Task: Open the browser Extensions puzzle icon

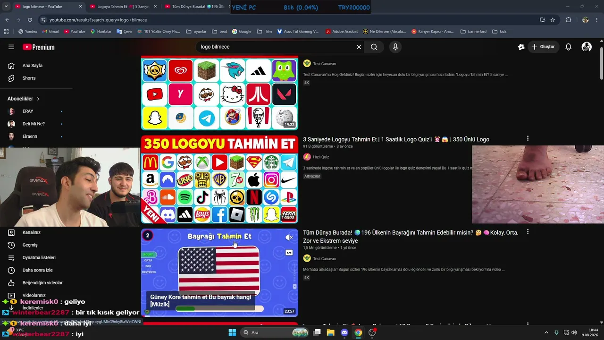Action: pos(569,20)
